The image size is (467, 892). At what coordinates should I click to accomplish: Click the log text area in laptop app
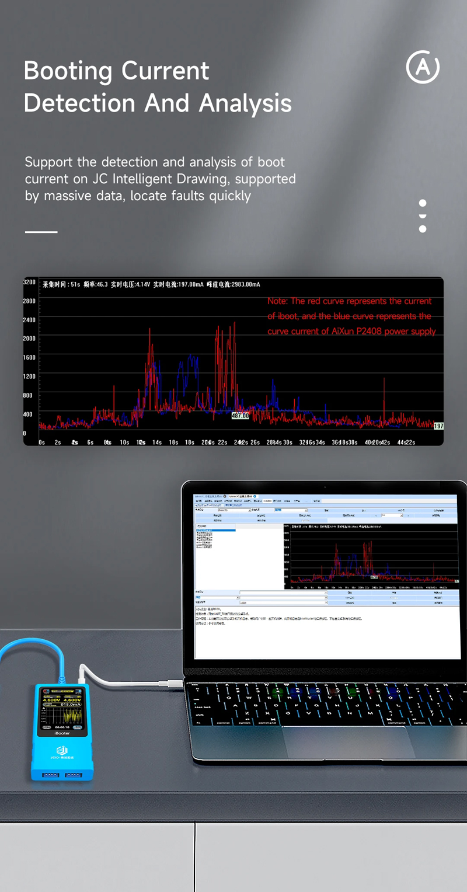[x=327, y=632]
